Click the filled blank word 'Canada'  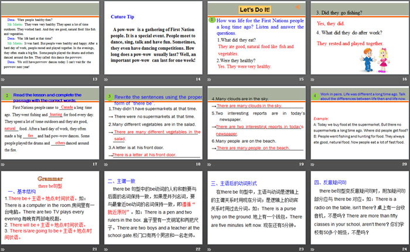coord(66,108)
